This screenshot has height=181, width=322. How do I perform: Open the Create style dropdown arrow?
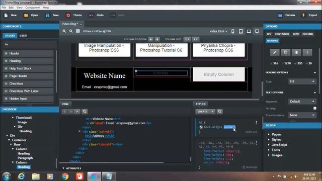[212, 112]
